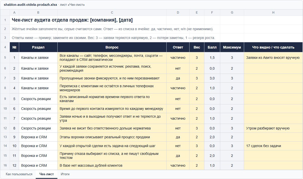Click the instruction starting «Жёлтые ячейки заполняете вы»
Viewport: 303px width, 179px height.
point(112,29)
